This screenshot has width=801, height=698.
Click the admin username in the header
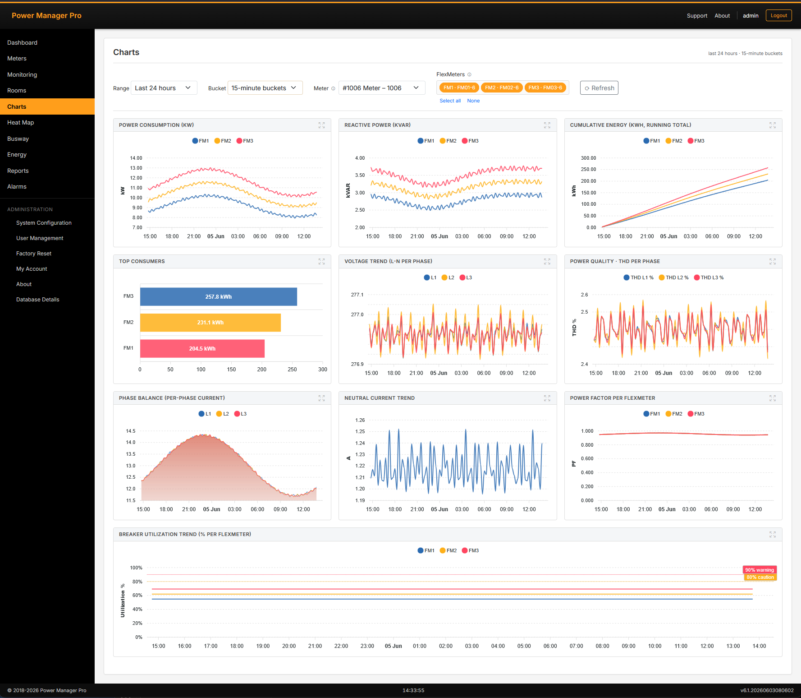coord(751,16)
